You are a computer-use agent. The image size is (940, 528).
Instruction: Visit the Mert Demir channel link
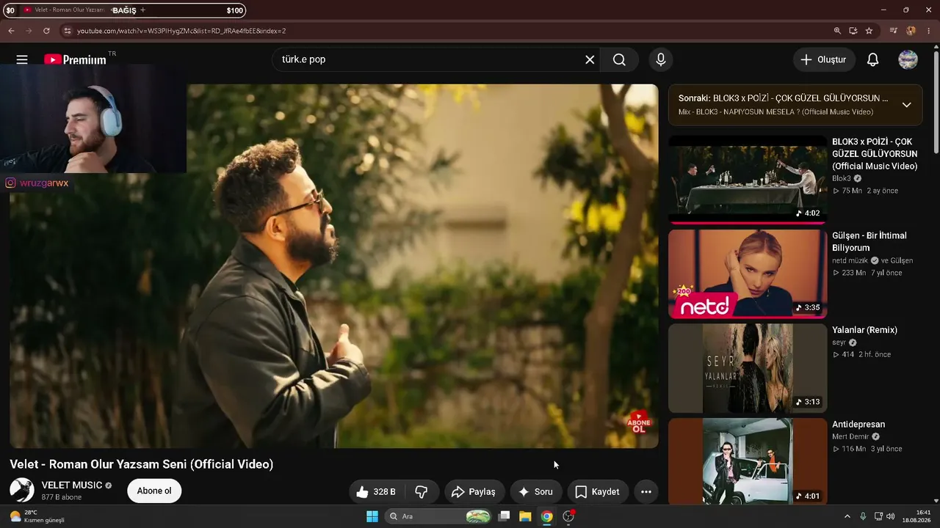click(850, 436)
